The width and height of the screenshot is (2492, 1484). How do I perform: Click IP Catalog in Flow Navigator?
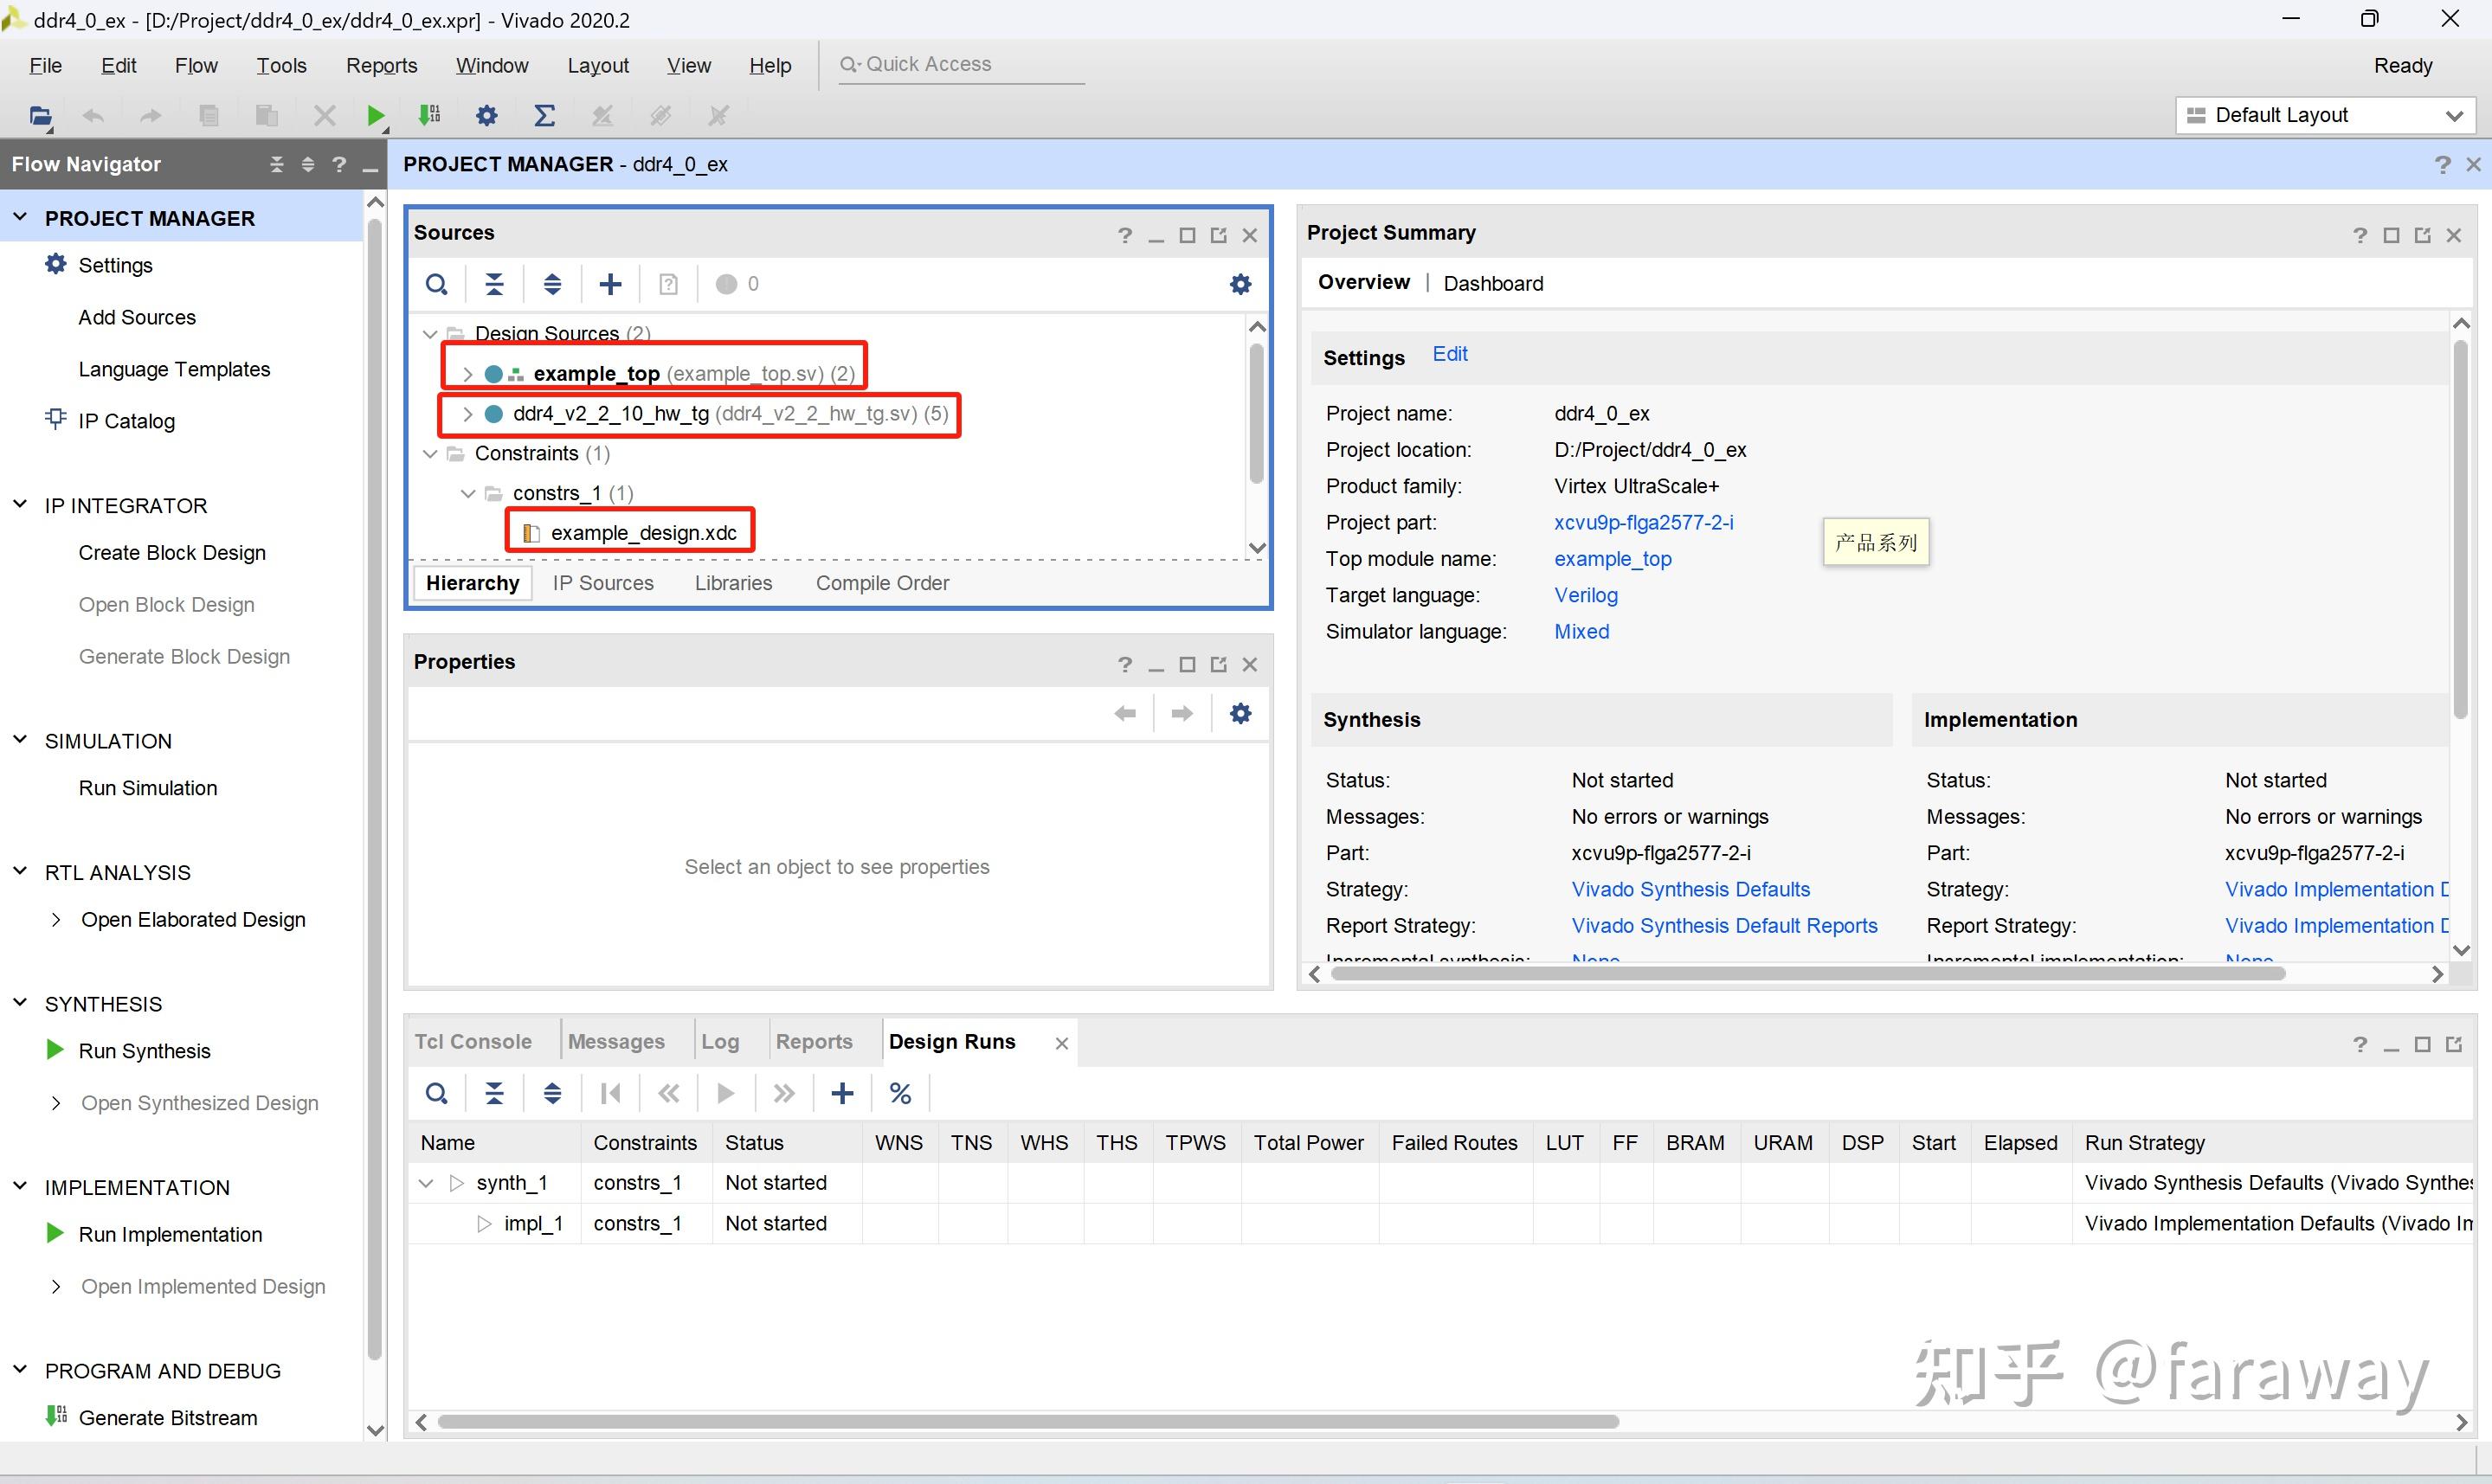pos(126,421)
